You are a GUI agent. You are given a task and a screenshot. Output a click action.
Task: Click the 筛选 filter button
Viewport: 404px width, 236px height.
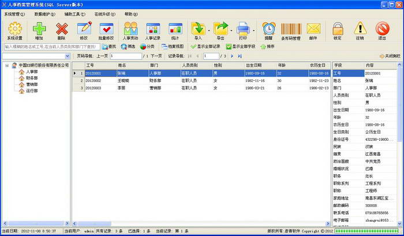[128, 47]
